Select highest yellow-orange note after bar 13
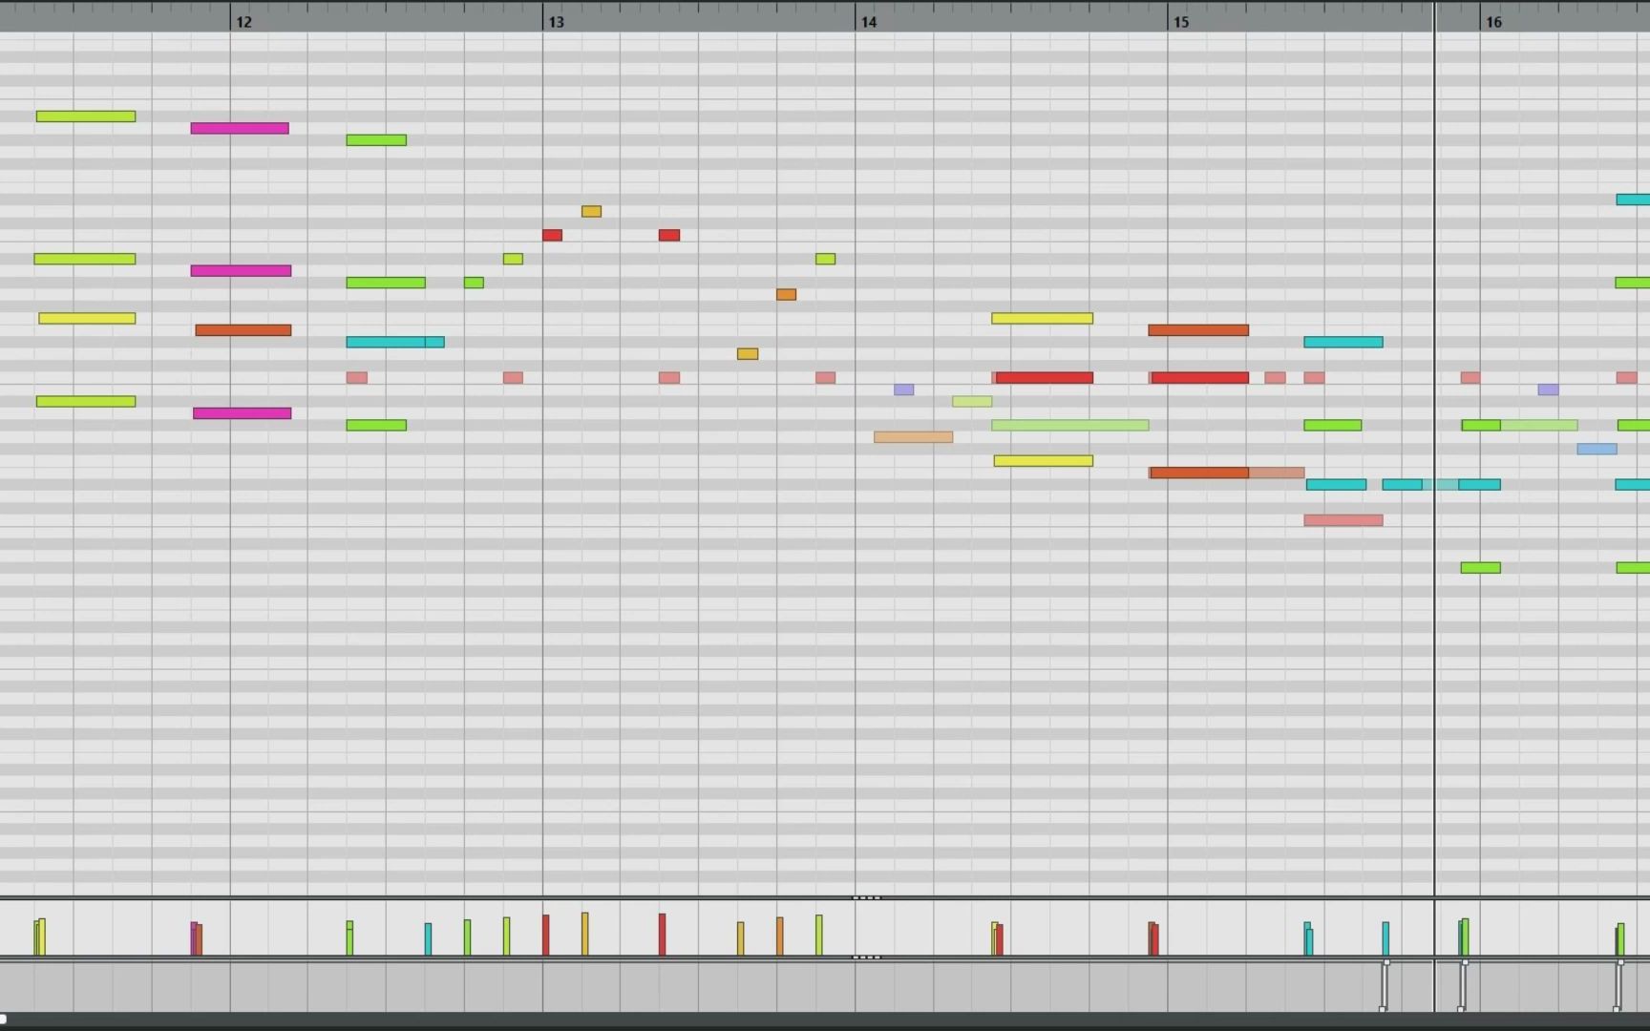The image size is (1650, 1031). [x=591, y=211]
